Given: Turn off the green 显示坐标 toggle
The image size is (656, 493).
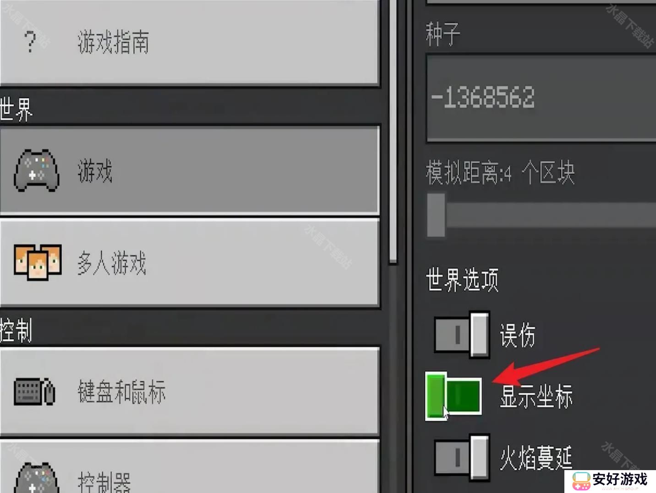Looking at the screenshot, I should coord(454,396).
